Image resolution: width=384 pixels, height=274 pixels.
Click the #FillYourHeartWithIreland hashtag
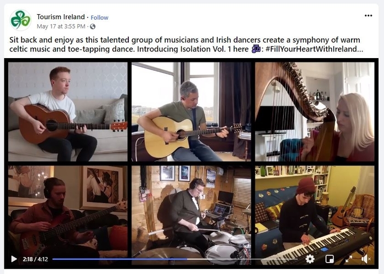point(314,49)
